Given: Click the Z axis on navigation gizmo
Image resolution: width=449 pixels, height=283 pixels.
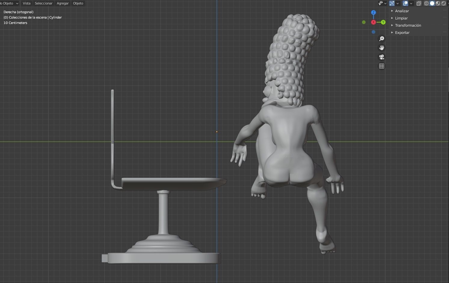Looking at the screenshot, I should (x=374, y=13).
